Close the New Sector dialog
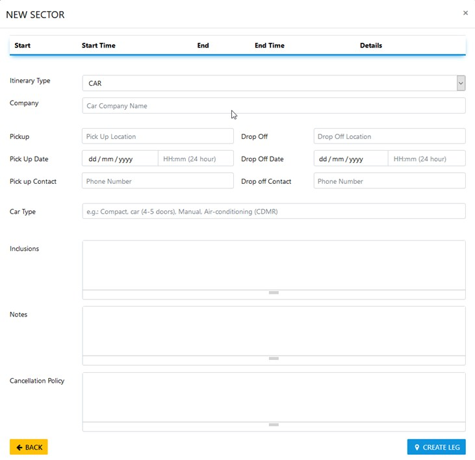 pos(465,13)
